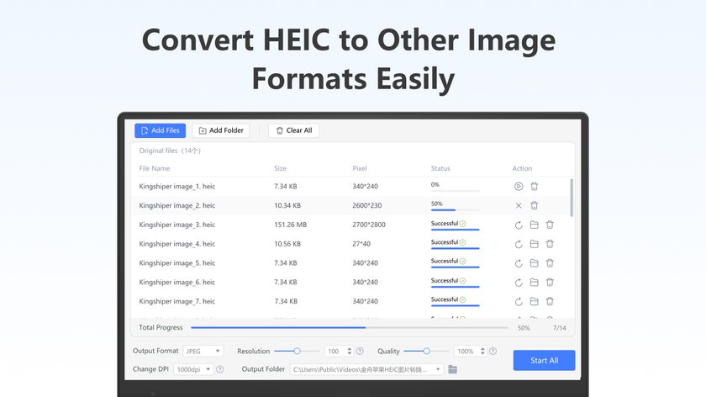Show help for the Change DPI setting
The image size is (706, 397).
(220, 369)
